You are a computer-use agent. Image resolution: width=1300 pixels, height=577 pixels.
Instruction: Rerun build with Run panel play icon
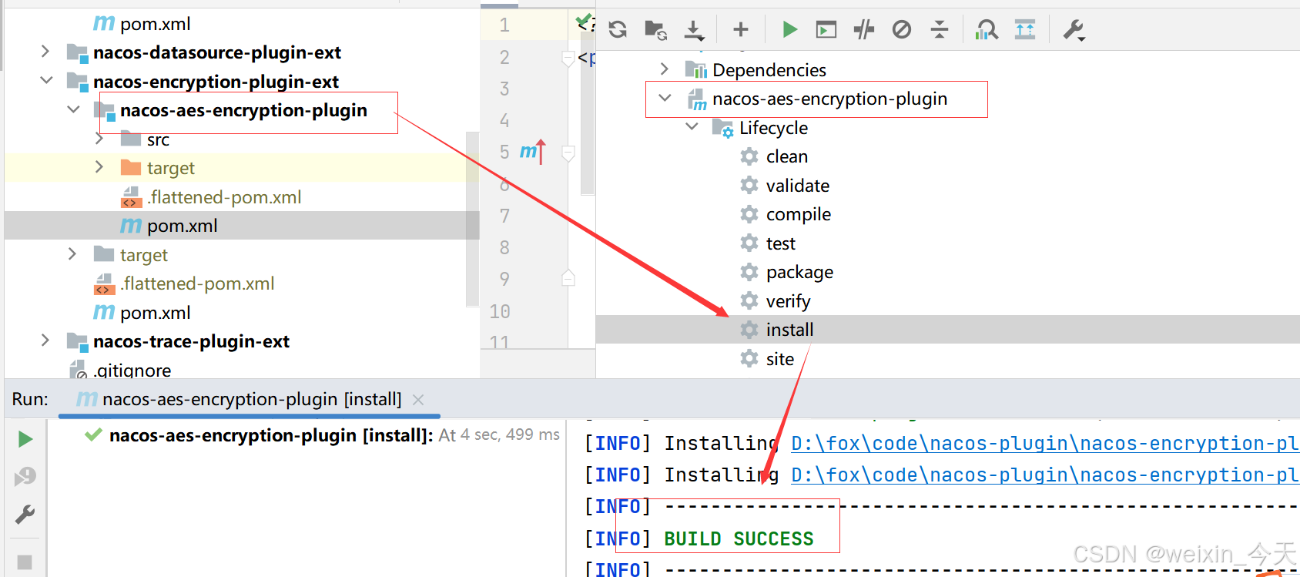[x=25, y=439]
